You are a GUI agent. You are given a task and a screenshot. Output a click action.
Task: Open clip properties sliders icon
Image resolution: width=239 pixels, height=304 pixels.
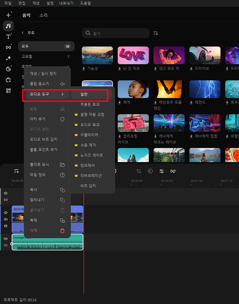click(161, 171)
